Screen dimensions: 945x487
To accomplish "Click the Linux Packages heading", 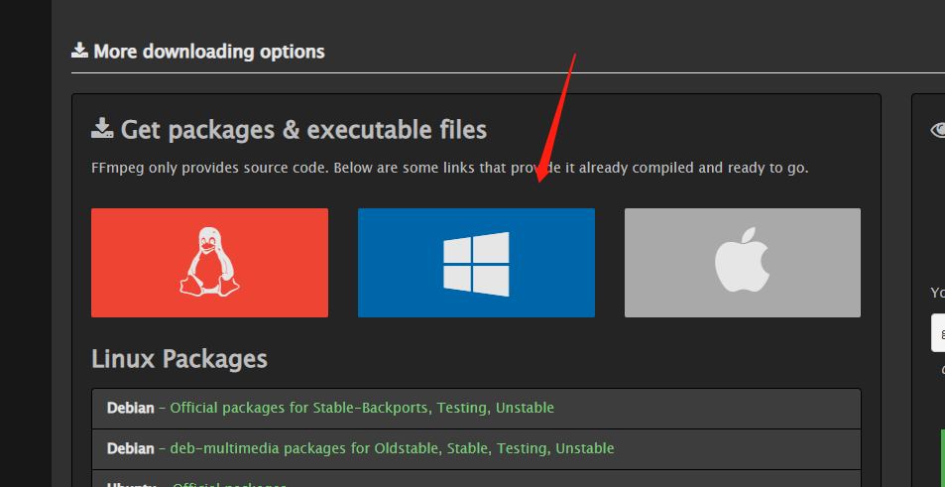I will 179,358.
